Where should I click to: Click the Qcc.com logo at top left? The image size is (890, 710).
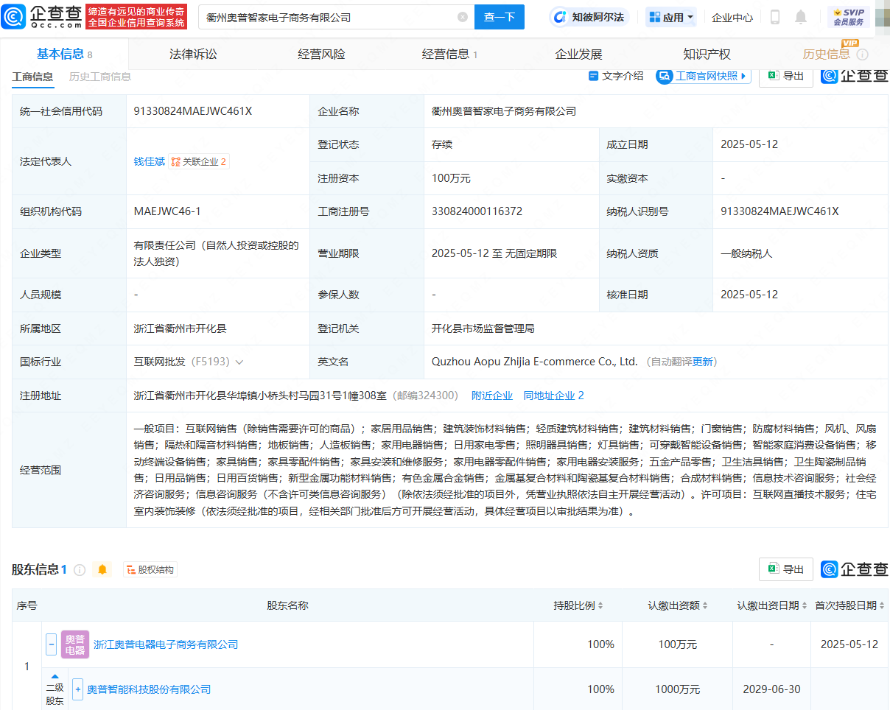tap(42, 16)
